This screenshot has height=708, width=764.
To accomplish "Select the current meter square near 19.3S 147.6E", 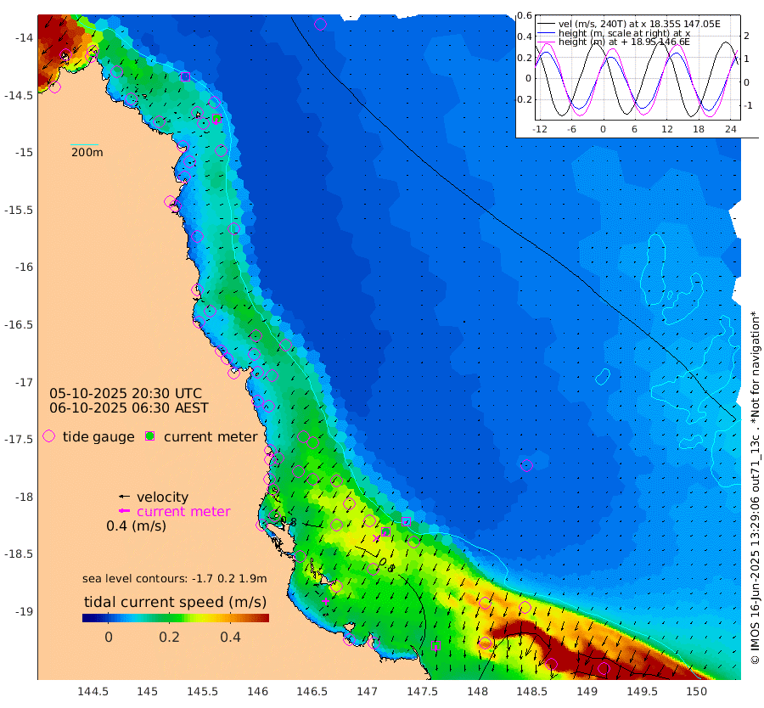I will pos(436,646).
